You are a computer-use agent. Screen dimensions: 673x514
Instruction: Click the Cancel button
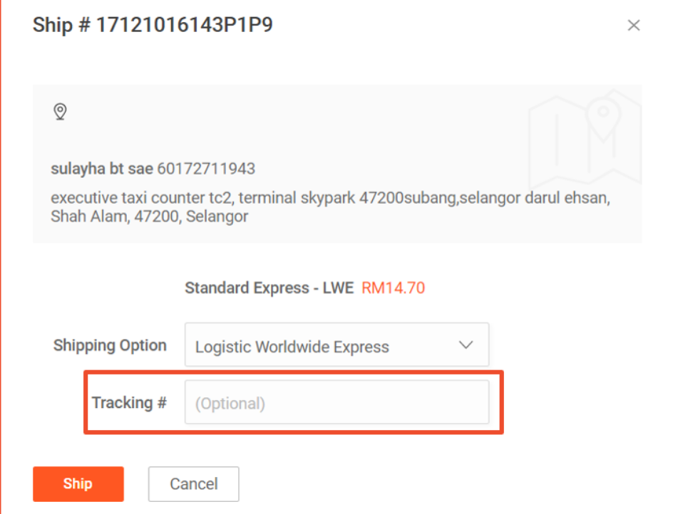(194, 483)
